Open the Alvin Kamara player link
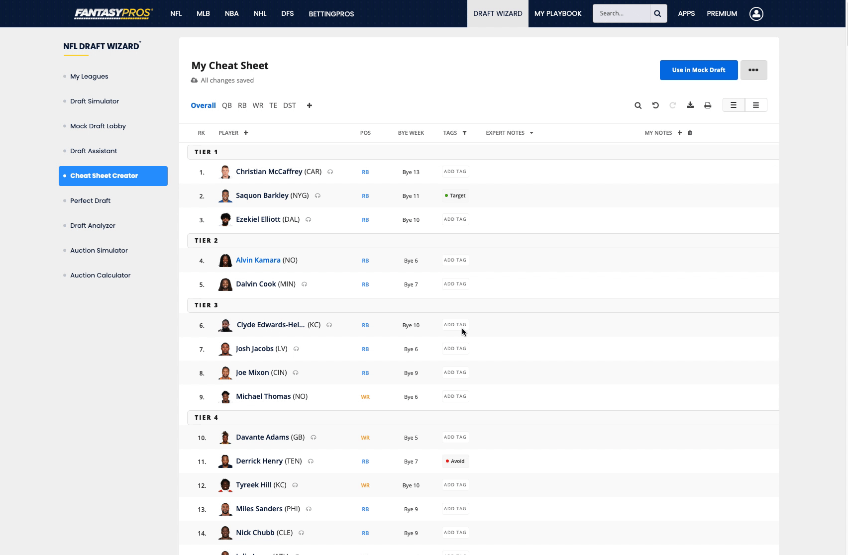Viewport: 848px width, 555px height. tap(258, 260)
